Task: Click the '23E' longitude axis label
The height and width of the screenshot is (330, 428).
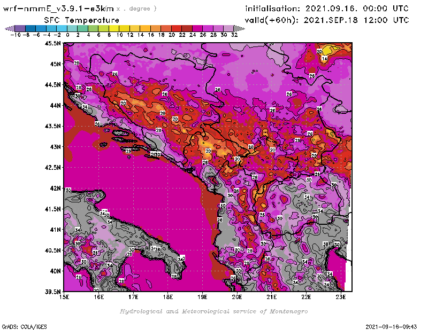Action: (x=341, y=297)
